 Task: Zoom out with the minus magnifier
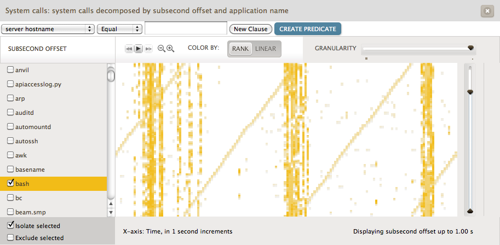(x=162, y=49)
